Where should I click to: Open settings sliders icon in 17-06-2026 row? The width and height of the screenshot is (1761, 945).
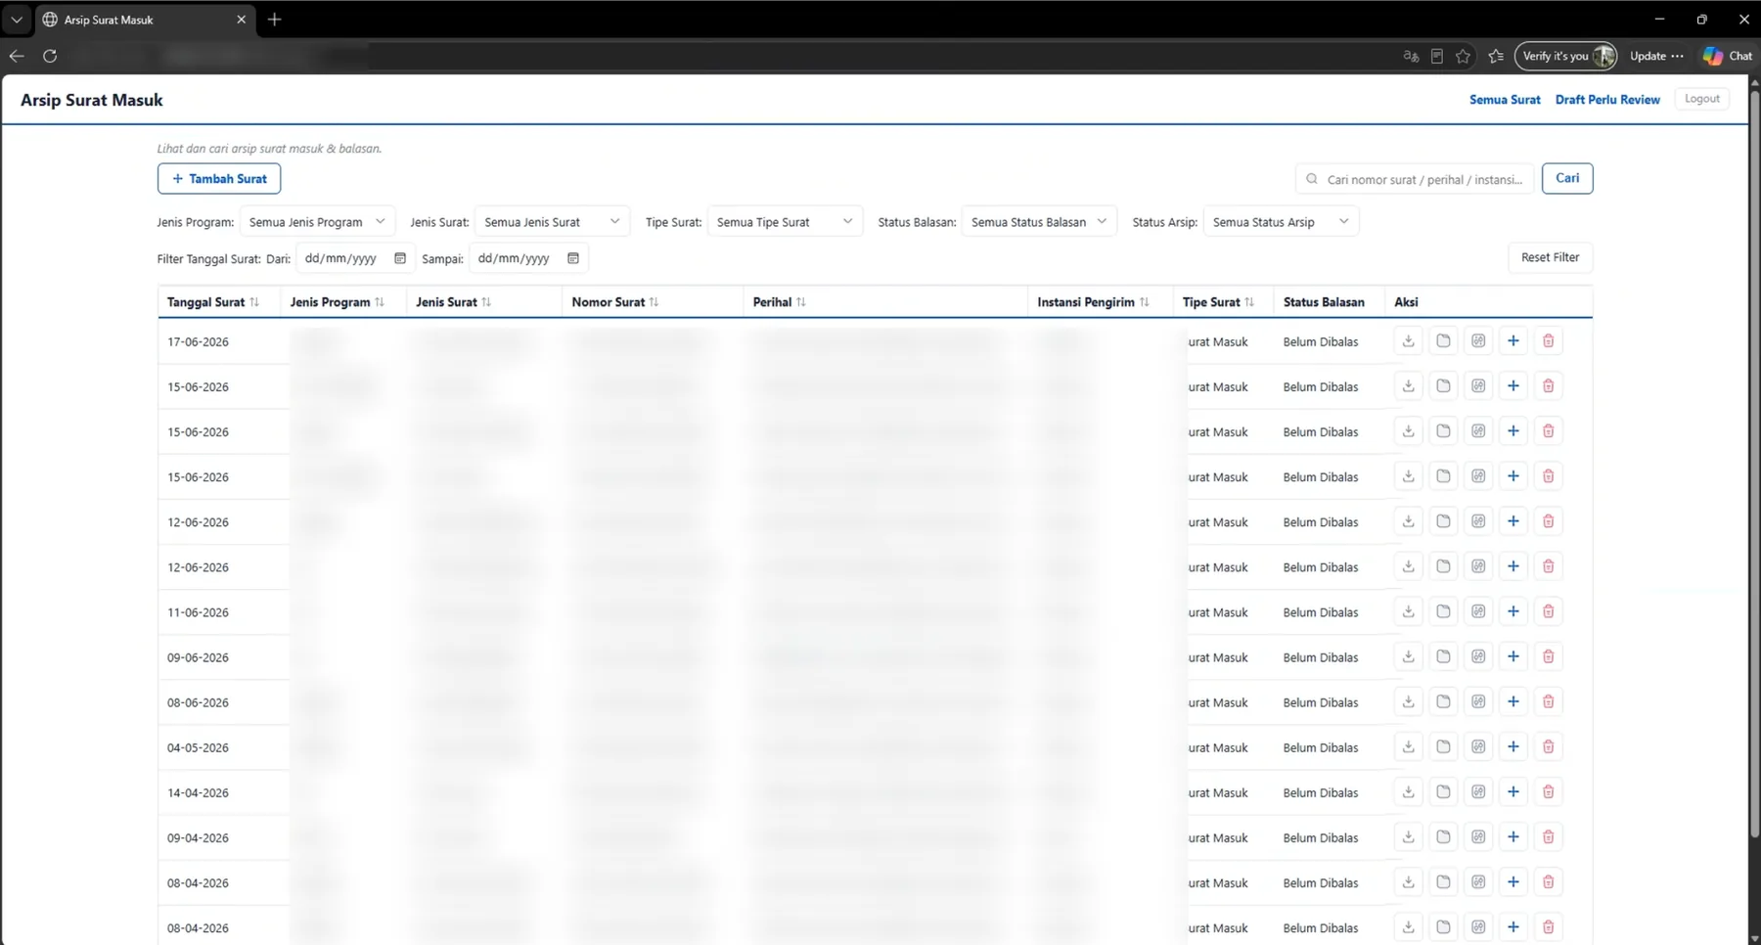pyautogui.click(x=1478, y=341)
